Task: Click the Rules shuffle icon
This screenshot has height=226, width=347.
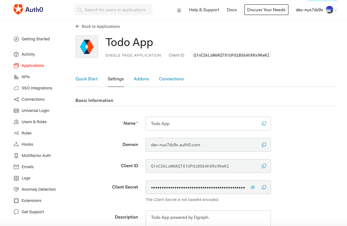Action: [x=16, y=133]
